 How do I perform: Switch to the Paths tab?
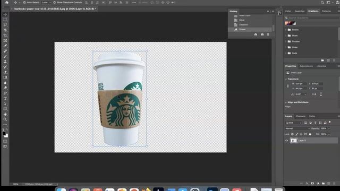[312, 116]
